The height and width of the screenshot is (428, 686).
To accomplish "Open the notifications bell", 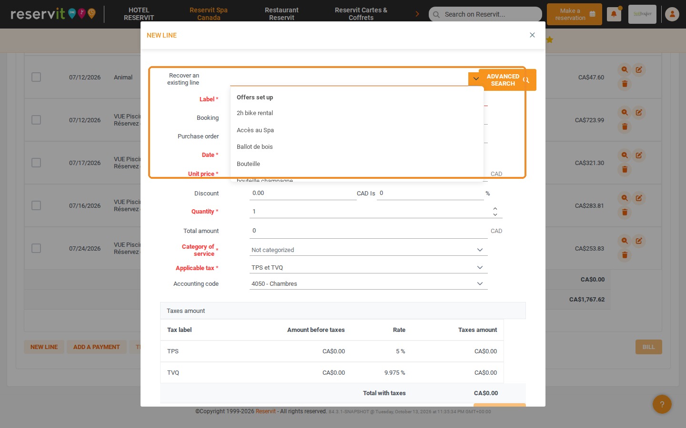I will tap(614, 14).
